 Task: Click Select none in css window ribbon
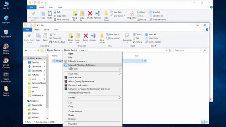pos(152,38)
